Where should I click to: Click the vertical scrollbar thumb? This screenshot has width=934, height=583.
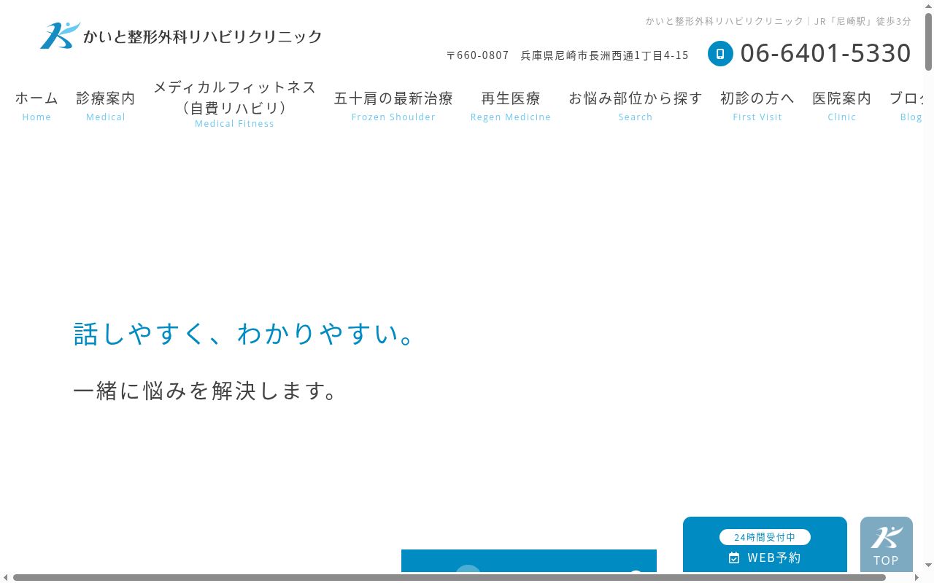[x=928, y=42]
